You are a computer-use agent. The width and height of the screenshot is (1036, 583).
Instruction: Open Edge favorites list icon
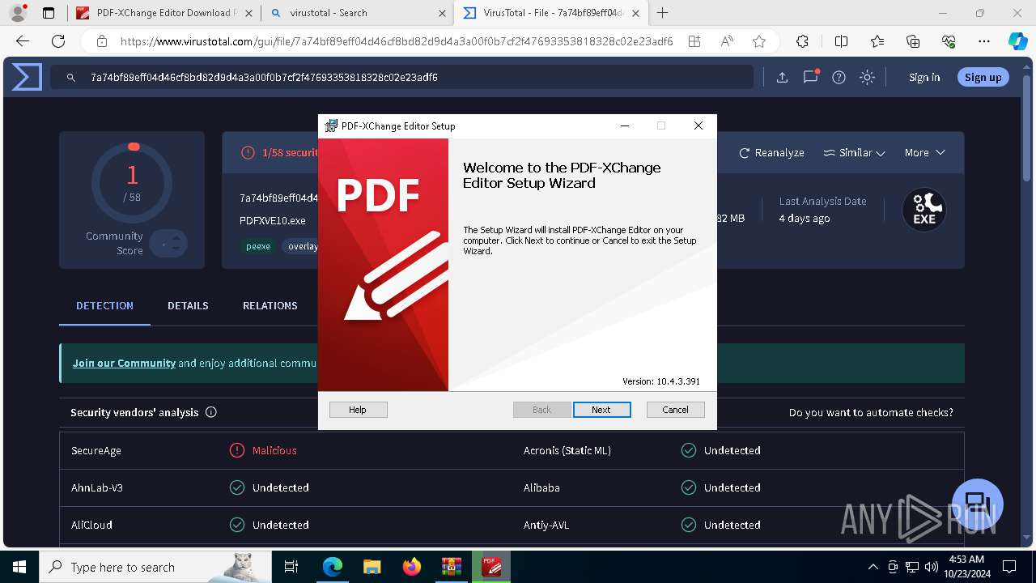click(x=877, y=41)
